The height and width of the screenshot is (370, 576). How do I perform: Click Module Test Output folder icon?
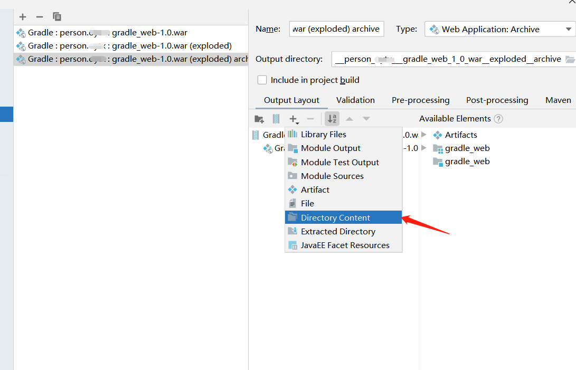[292, 162]
